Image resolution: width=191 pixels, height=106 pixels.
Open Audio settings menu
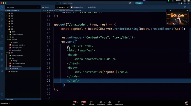coord(5,103)
